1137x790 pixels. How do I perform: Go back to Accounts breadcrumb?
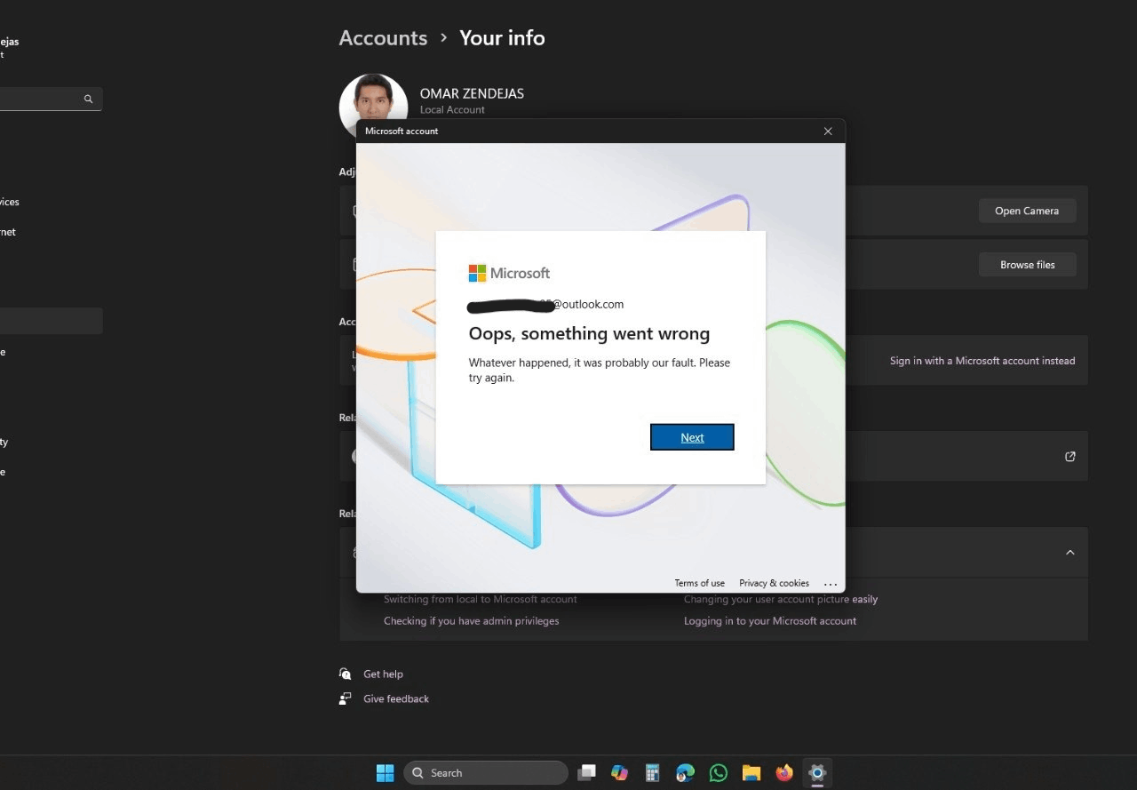pyautogui.click(x=383, y=38)
